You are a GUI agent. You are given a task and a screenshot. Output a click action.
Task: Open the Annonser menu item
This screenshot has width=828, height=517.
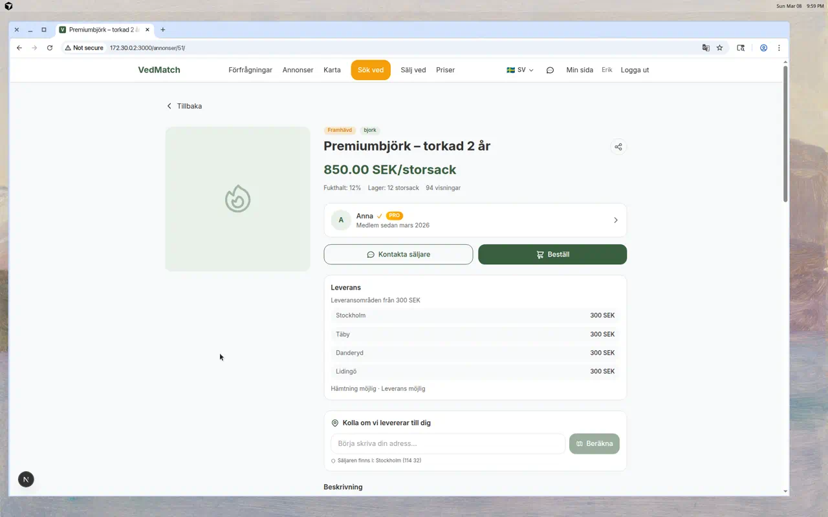click(298, 70)
